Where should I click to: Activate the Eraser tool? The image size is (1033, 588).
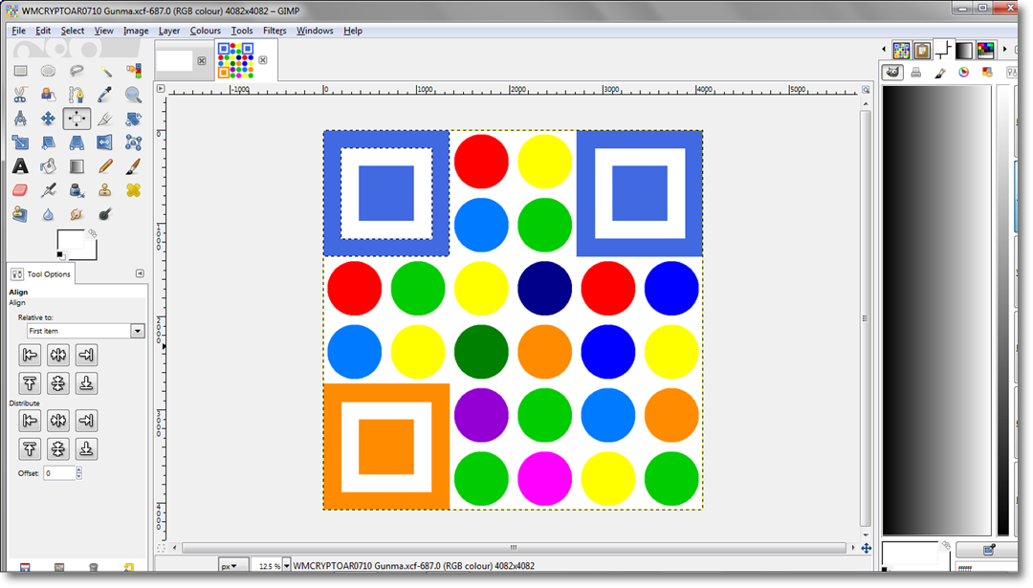pyautogui.click(x=20, y=190)
